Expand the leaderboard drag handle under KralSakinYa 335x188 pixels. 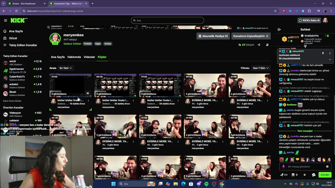click(x=305, y=46)
